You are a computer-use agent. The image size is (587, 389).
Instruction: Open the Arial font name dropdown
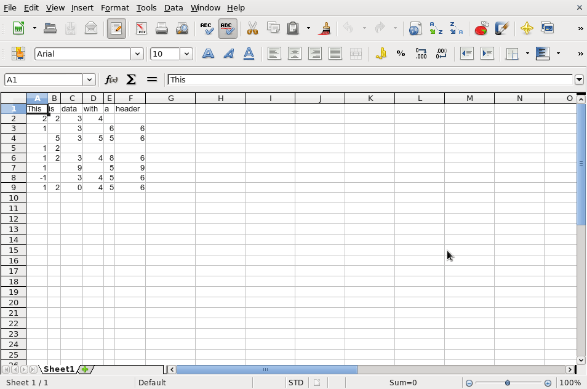(x=138, y=54)
